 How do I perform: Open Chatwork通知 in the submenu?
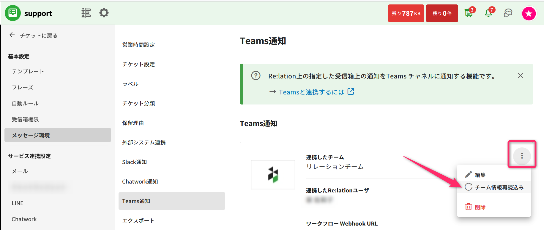tap(140, 181)
